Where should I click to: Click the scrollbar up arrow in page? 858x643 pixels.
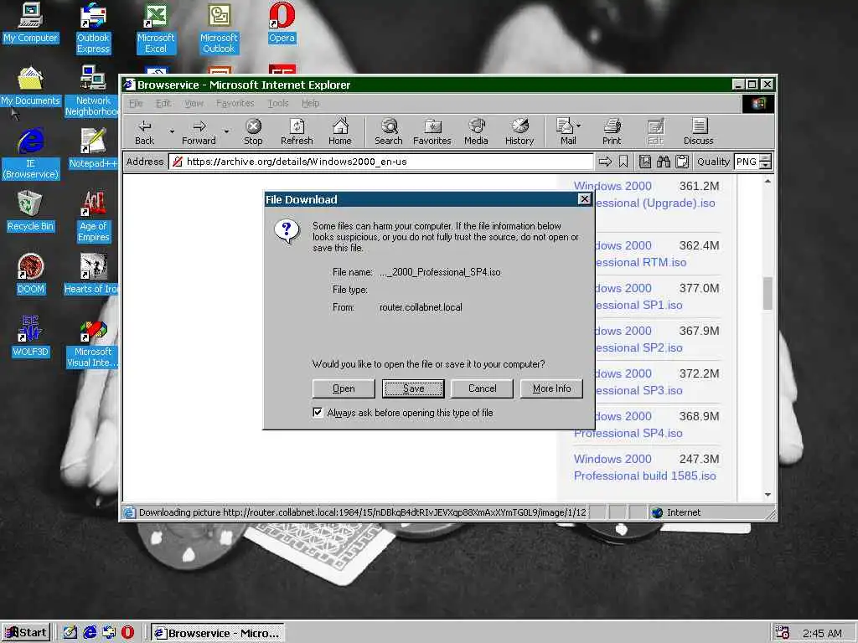coord(768,181)
